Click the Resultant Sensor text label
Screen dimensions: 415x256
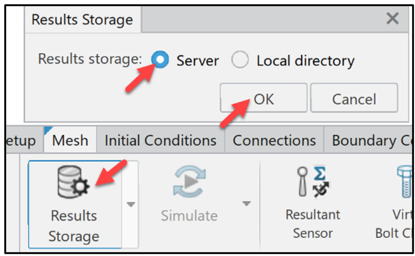[312, 223]
